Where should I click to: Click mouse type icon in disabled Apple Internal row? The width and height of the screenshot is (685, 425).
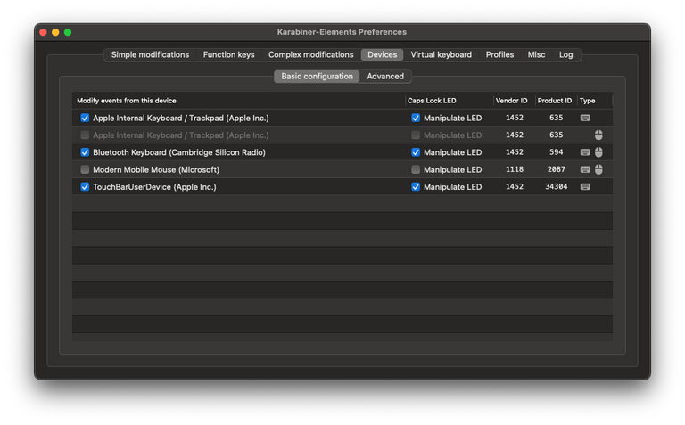click(598, 135)
